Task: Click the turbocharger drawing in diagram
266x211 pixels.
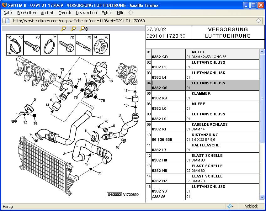Action: (127, 74)
